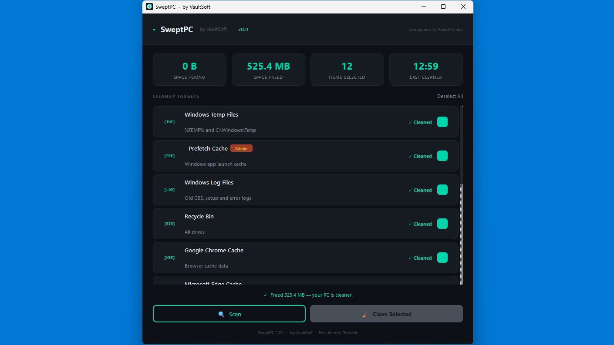Uncheck the Google Chrome Cache checkbox
Screen dimensions: 614x345
click(x=442, y=258)
